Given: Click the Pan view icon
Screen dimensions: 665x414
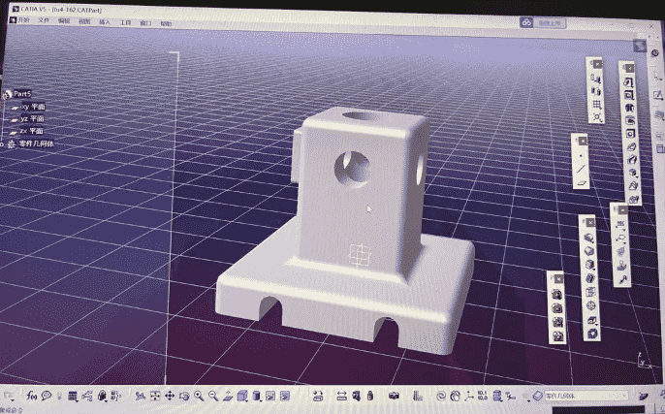Looking at the screenshot, I should tap(170, 396).
